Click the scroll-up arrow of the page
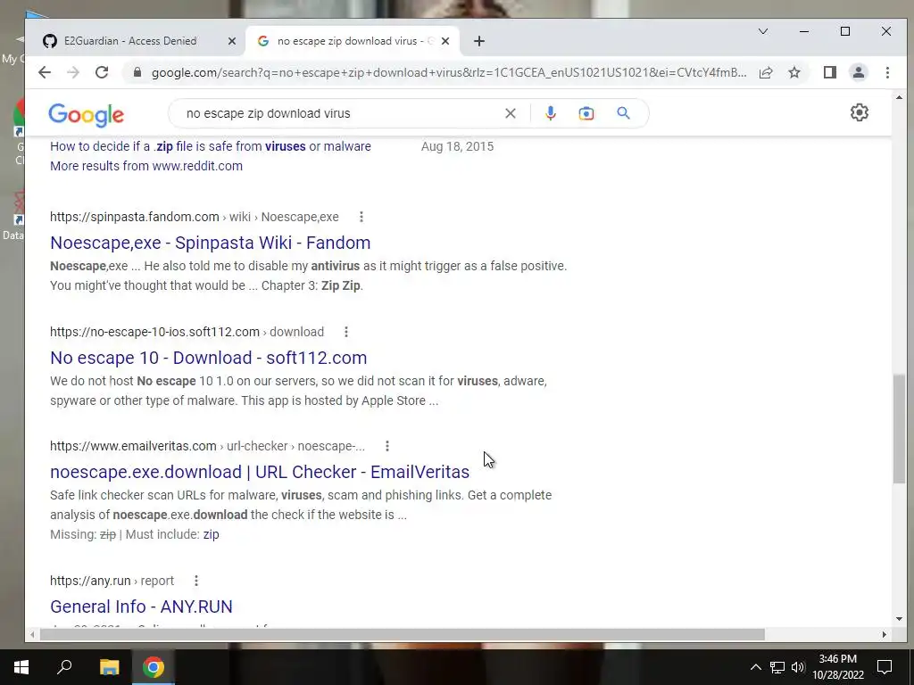The height and width of the screenshot is (685, 914). click(x=899, y=97)
